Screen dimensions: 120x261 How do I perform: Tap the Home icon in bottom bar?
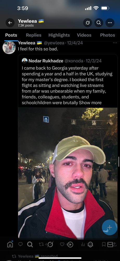pos(10,244)
